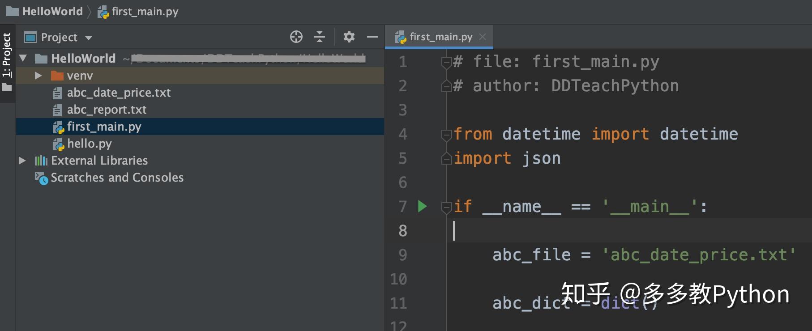Expand the venv folder
Image resolution: width=812 pixels, height=331 pixels.
point(38,76)
